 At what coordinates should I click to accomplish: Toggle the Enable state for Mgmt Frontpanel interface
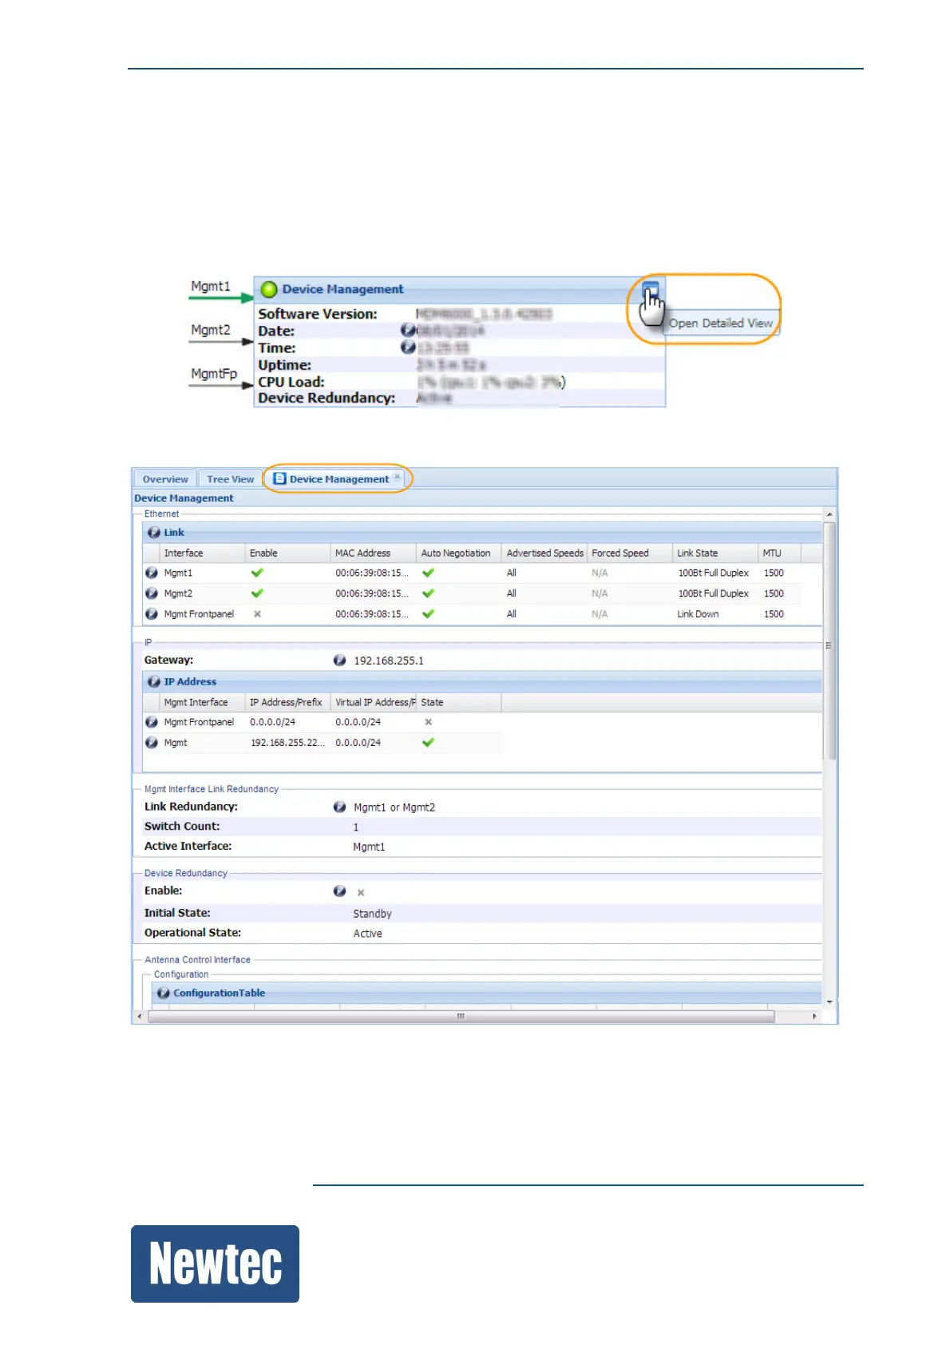tap(257, 614)
